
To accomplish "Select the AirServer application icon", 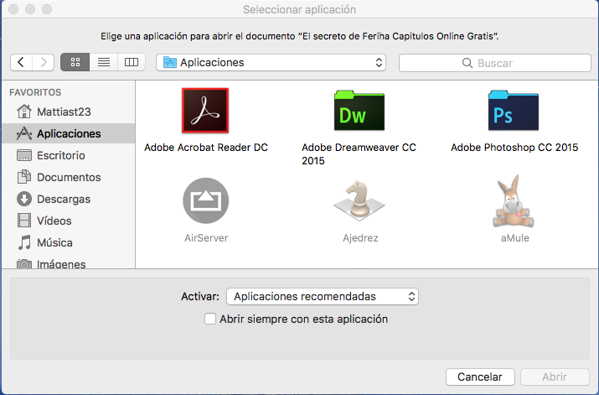I will (206, 200).
